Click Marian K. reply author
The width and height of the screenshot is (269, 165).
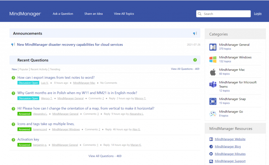(136, 145)
